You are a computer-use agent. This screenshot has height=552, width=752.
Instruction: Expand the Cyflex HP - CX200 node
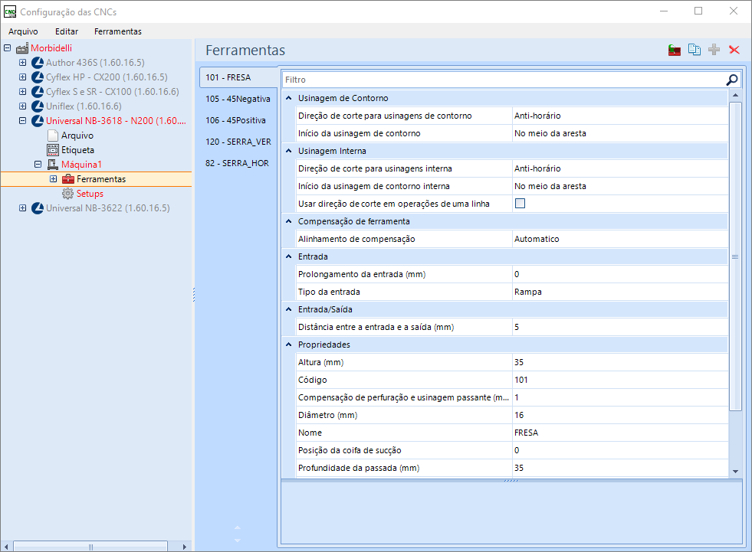click(22, 77)
